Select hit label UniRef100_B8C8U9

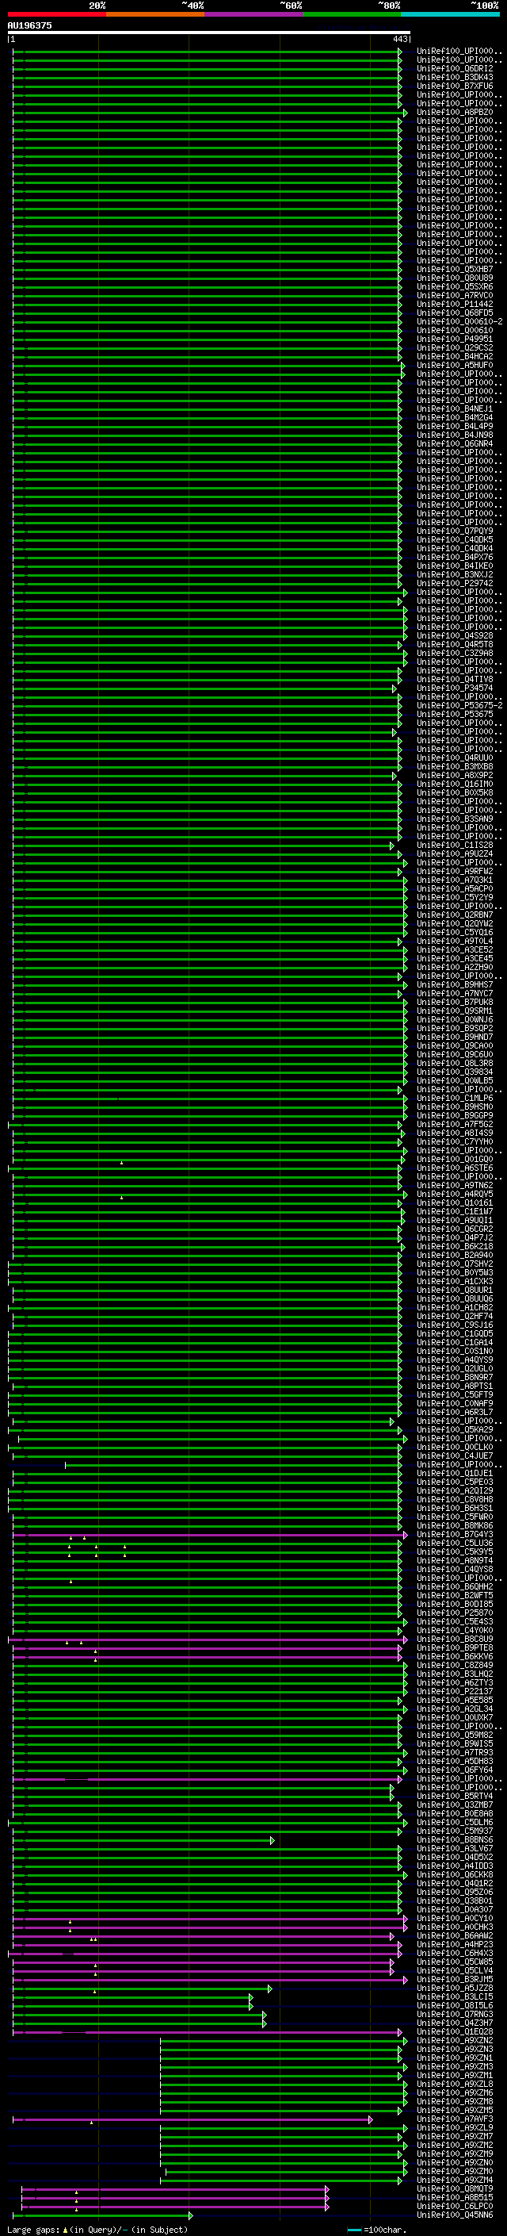[455, 1640]
